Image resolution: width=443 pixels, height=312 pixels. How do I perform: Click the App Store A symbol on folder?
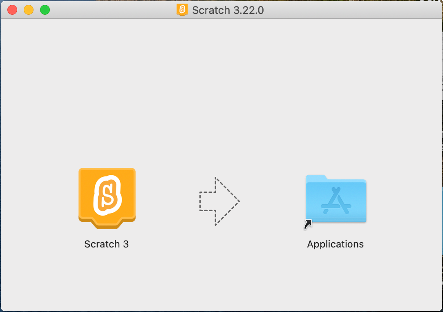336,201
